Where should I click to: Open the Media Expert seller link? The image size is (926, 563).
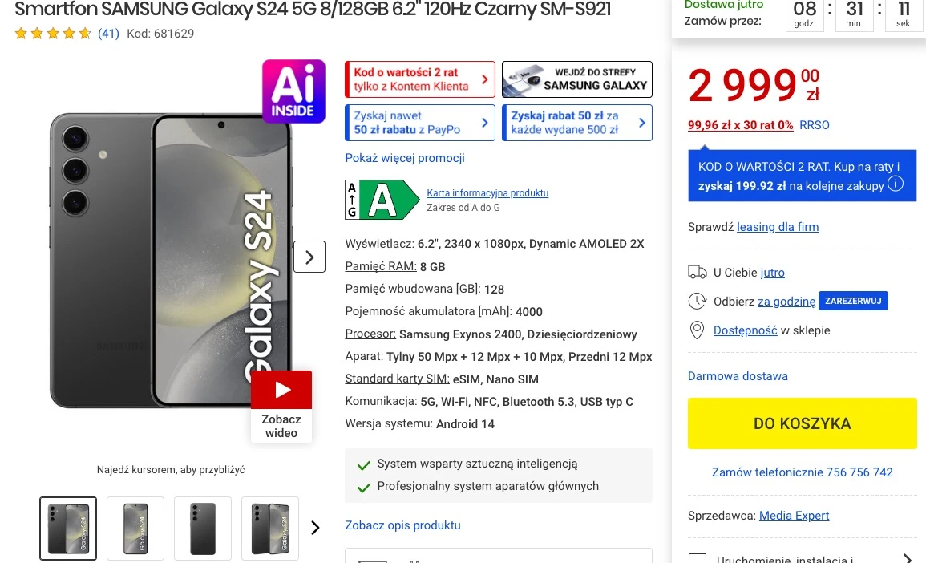tap(794, 516)
